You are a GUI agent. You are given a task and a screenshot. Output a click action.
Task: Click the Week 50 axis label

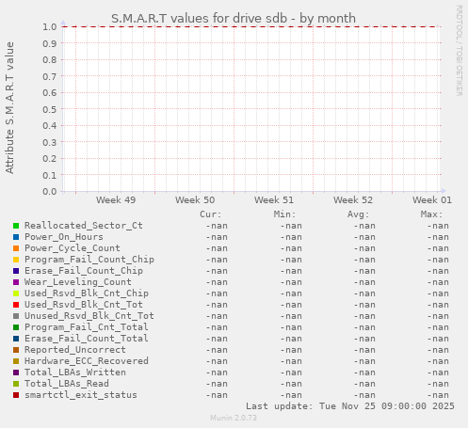tap(195, 200)
